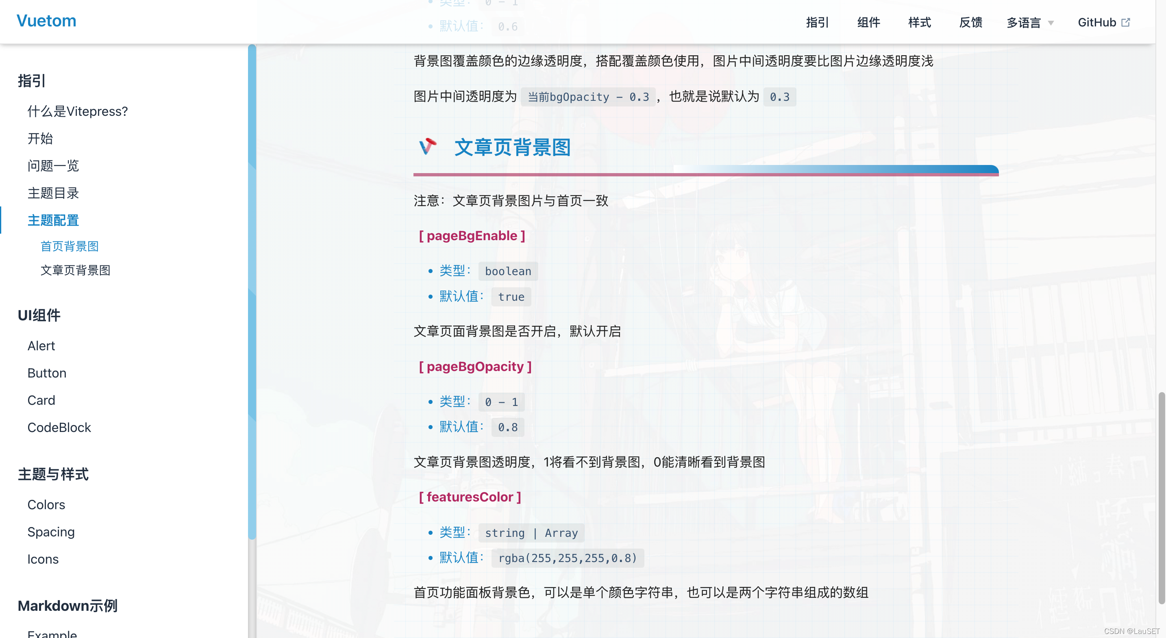Open the 反馈 nav menu item

(x=970, y=22)
